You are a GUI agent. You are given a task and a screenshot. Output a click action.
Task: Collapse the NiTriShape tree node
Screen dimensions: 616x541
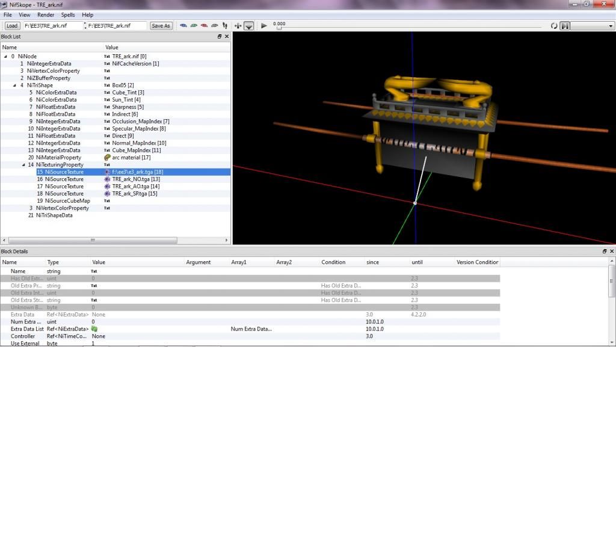14,85
